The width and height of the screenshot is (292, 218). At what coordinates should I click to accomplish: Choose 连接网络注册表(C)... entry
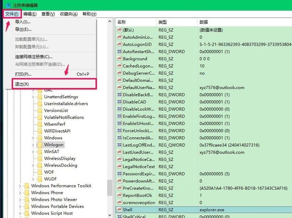pos(34,57)
